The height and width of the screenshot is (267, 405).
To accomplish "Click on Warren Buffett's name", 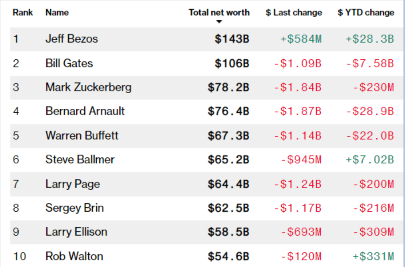I will coord(82,135).
